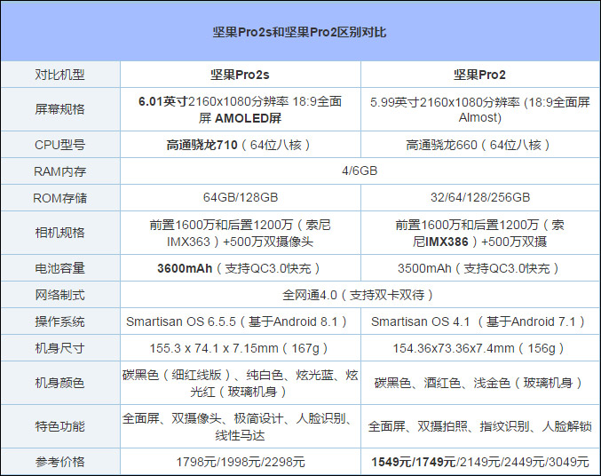Select the RAM内存 row label
601x476 pixels.
point(60,171)
